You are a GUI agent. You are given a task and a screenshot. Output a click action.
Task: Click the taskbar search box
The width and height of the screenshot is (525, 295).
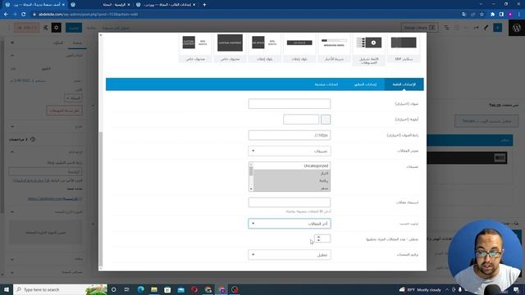pos(60,289)
